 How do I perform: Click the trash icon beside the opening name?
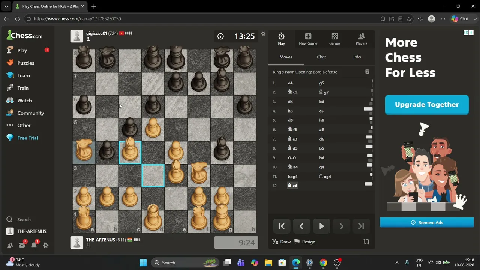point(367,72)
